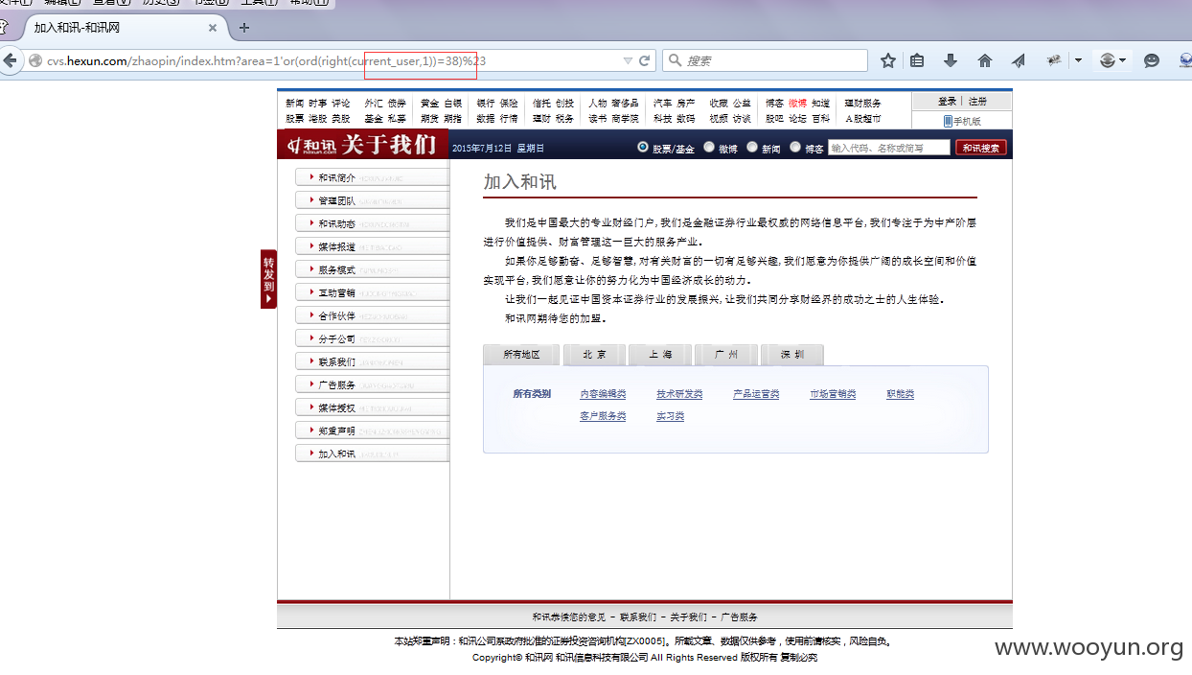This screenshot has width=1192, height=675.
Task: Expand the 服务模式 sidebar item
Action: tap(373, 269)
